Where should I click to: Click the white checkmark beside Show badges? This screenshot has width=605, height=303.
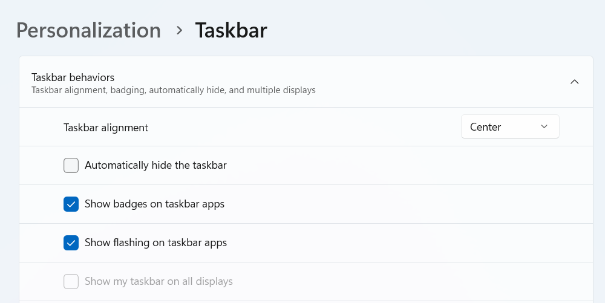coord(71,204)
